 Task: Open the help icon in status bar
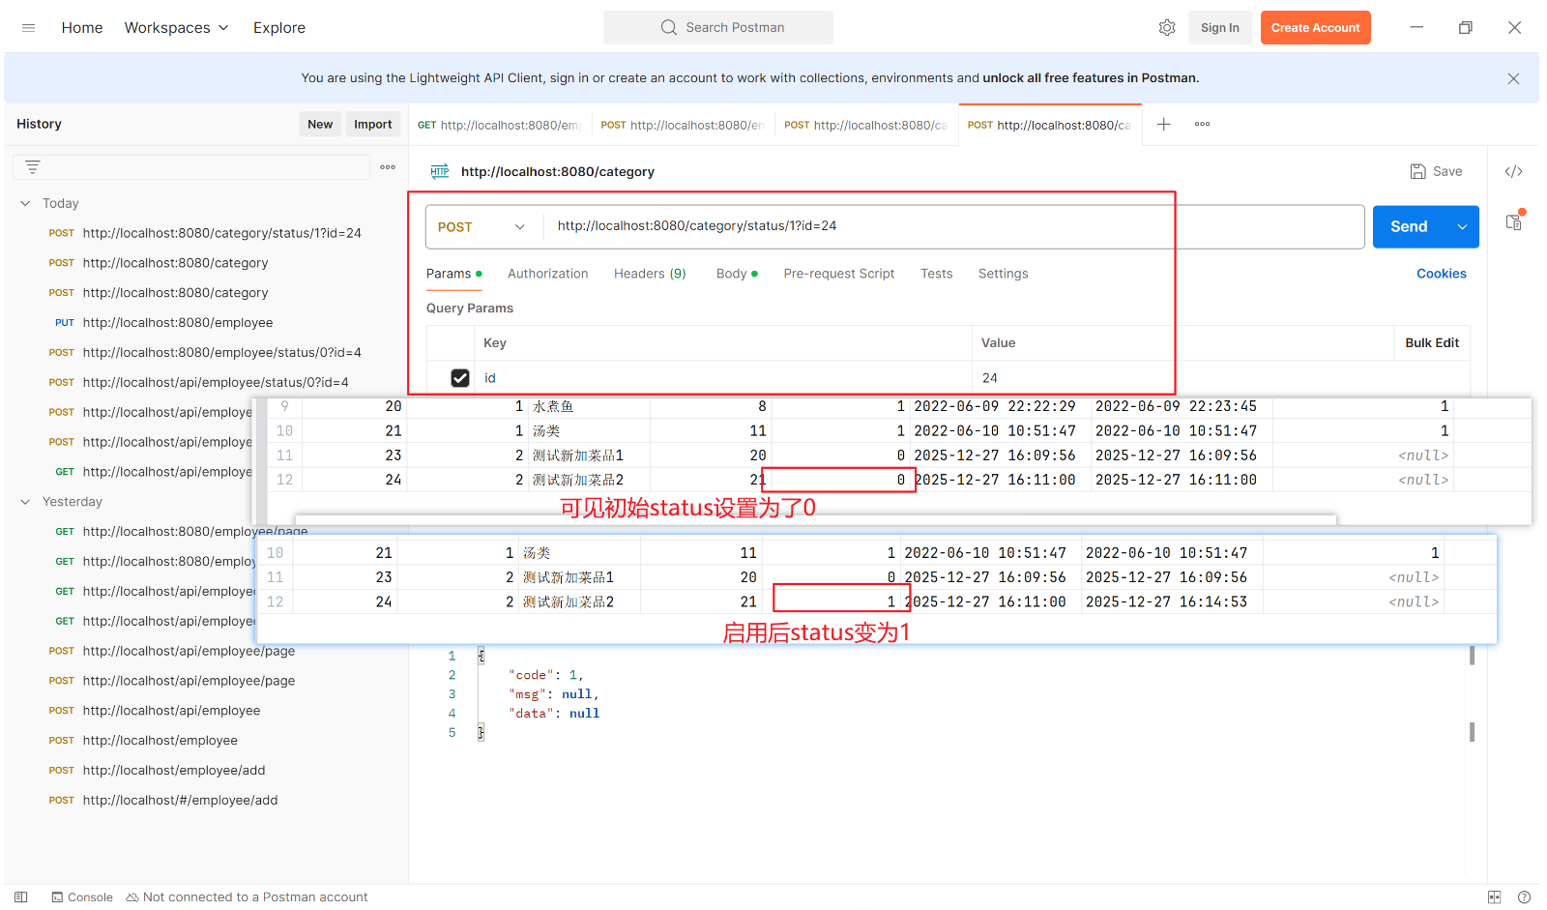point(1523,897)
